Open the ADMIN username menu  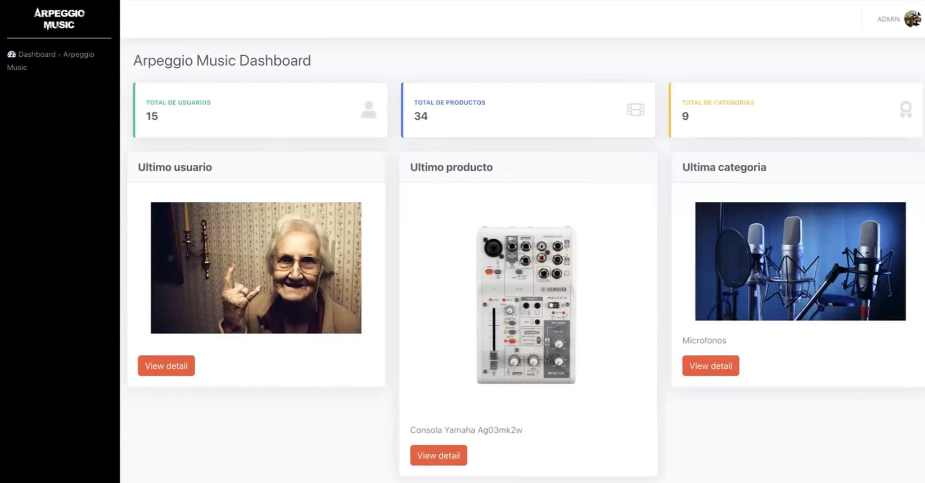pos(888,19)
